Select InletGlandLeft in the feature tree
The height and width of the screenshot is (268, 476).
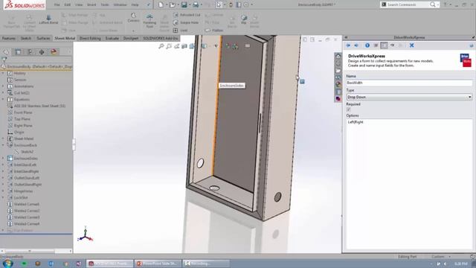tap(25, 165)
